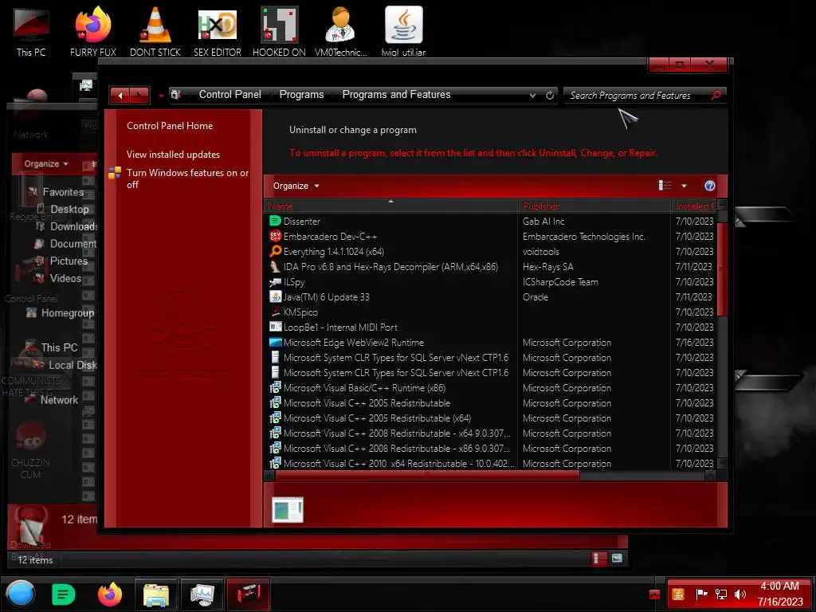Open the help question mark icon
Image resolution: width=816 pixels, height=612 pixels.
[x=709, y=186]
